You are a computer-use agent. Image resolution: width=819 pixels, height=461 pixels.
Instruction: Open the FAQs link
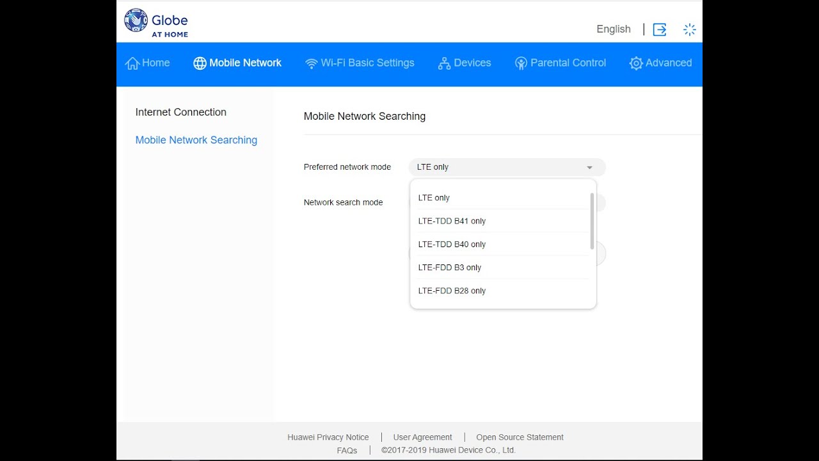(347, 451)
